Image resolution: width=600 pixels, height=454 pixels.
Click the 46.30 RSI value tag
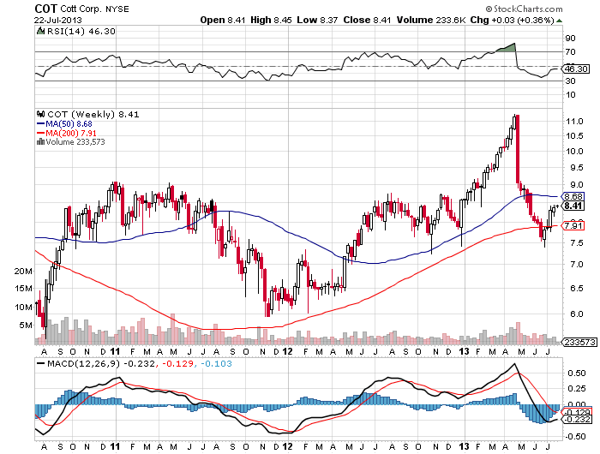click(576, 69)
